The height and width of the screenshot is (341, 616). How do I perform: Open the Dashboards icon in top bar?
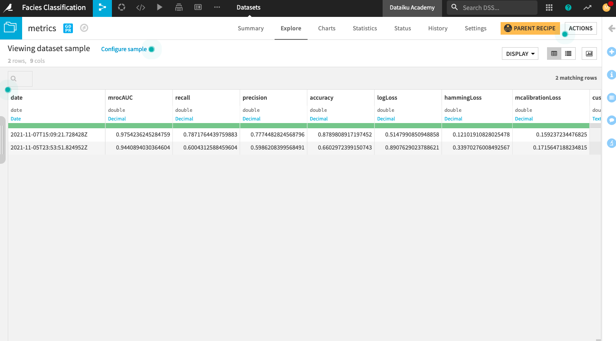[198, 7]
